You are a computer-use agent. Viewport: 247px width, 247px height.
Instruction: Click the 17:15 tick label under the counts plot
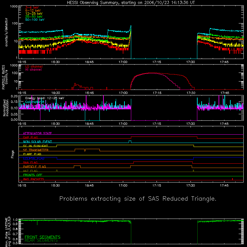coord(157,62)
